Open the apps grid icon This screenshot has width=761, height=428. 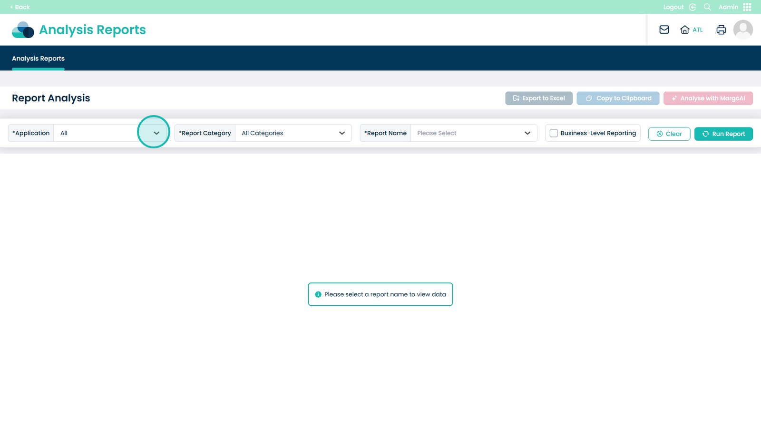(747, 7)
